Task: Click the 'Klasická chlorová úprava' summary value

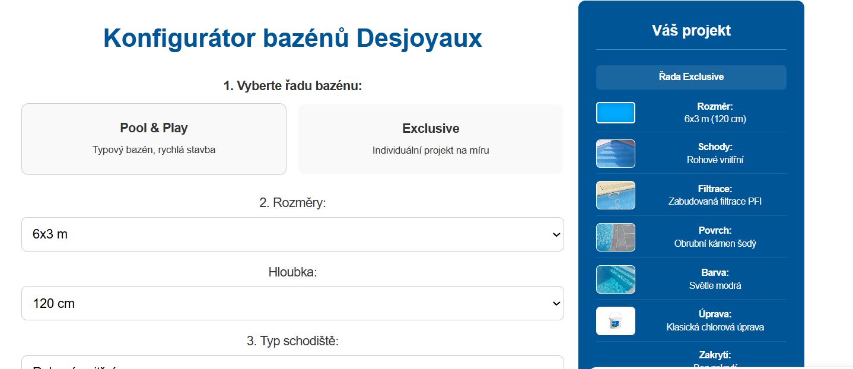Action: click(715, 327)
